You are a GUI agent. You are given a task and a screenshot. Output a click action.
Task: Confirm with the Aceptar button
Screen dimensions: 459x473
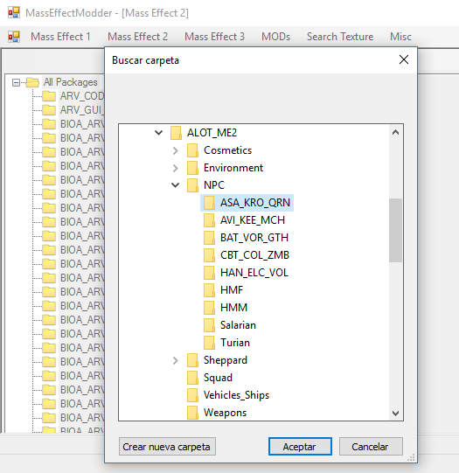[x=300, y=447]
